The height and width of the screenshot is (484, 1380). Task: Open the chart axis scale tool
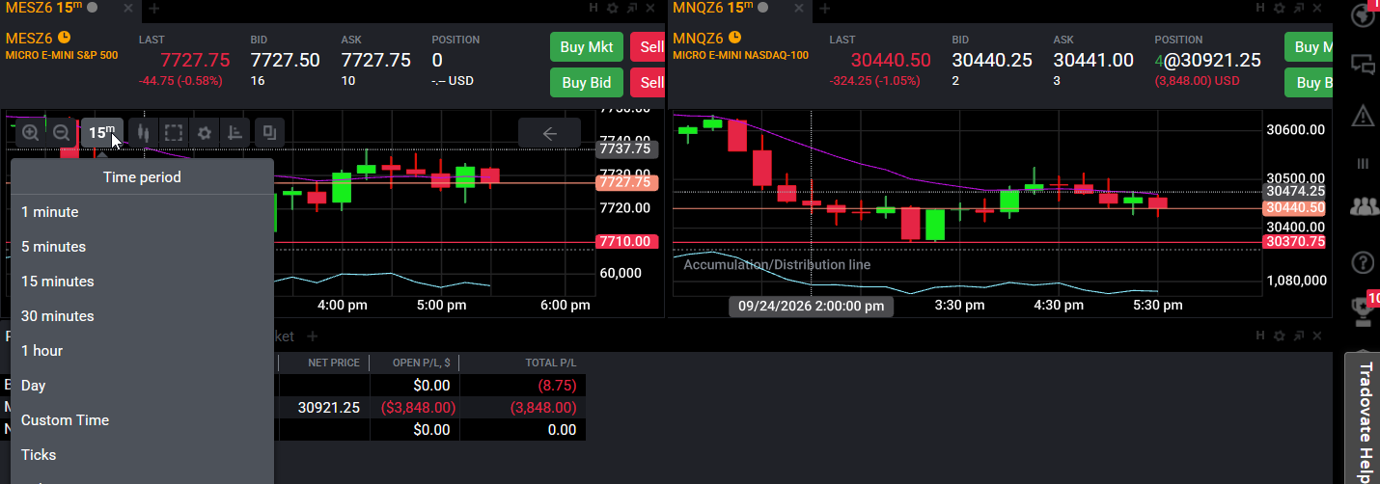coord(235,133)
